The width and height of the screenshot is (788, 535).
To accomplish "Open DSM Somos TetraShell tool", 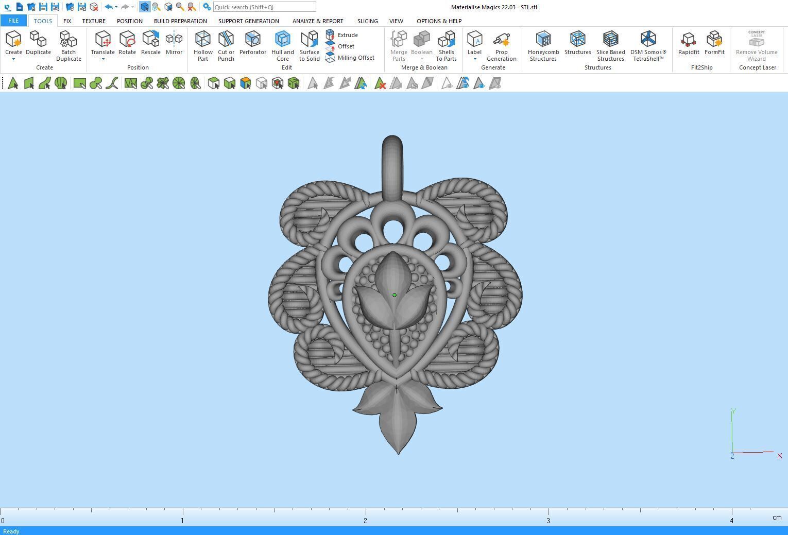I will (648, 46).
